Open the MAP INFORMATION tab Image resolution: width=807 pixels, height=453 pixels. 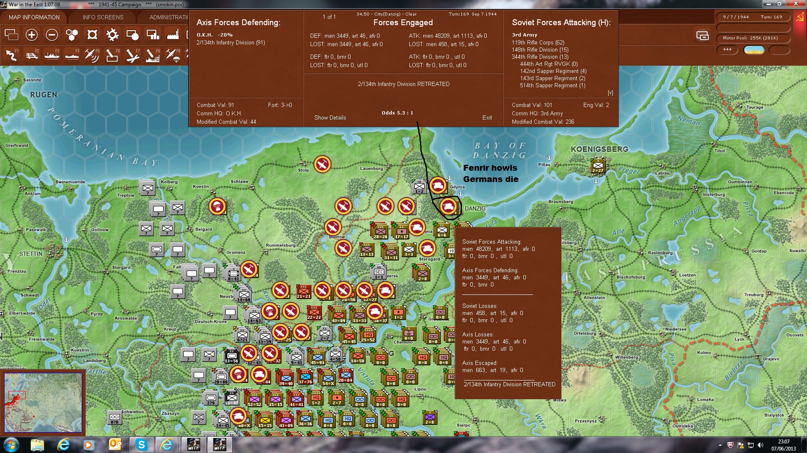click(x=34, y=17)
